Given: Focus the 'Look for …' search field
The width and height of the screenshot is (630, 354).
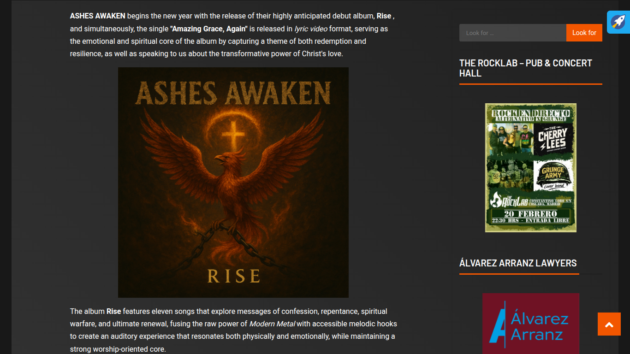Looking at the screenshot, I should (x=513, y=33).
